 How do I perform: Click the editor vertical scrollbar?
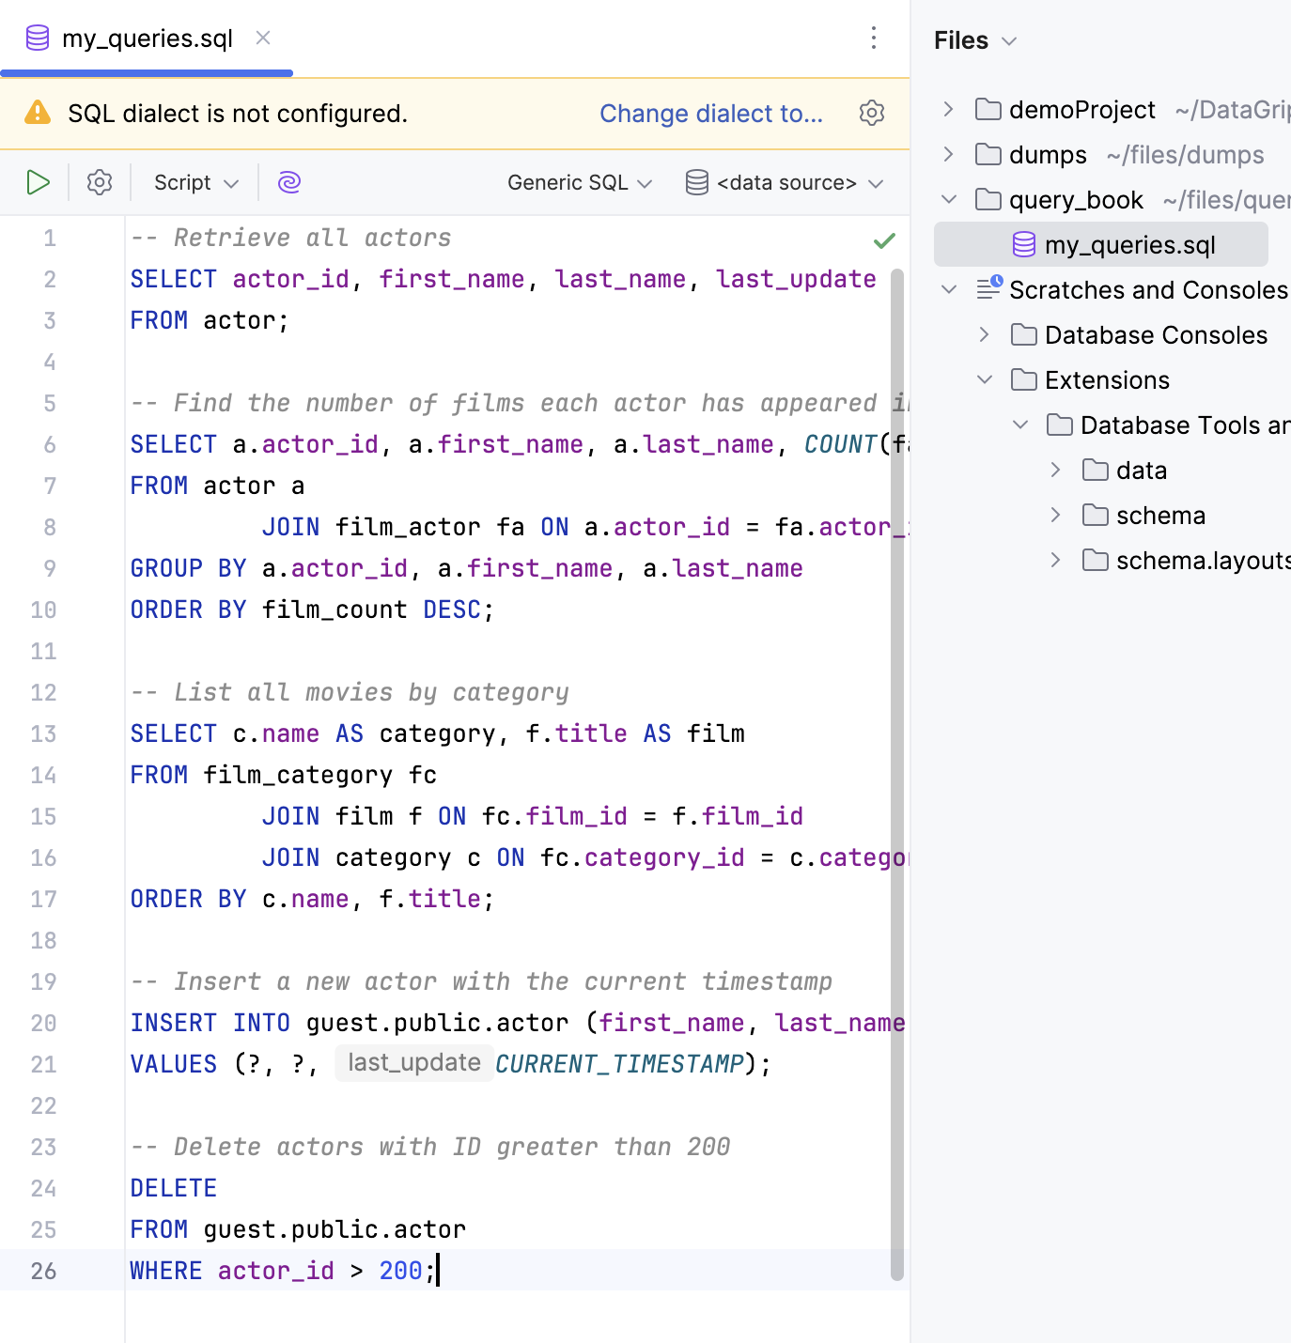pos(897,774)
